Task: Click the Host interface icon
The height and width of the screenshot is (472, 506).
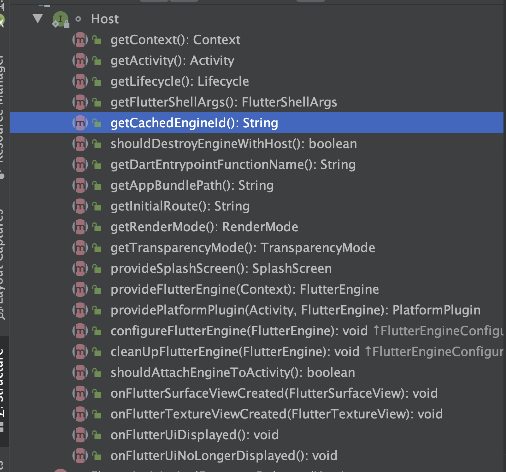Action: pyautogui.click(x=60, y=19)
